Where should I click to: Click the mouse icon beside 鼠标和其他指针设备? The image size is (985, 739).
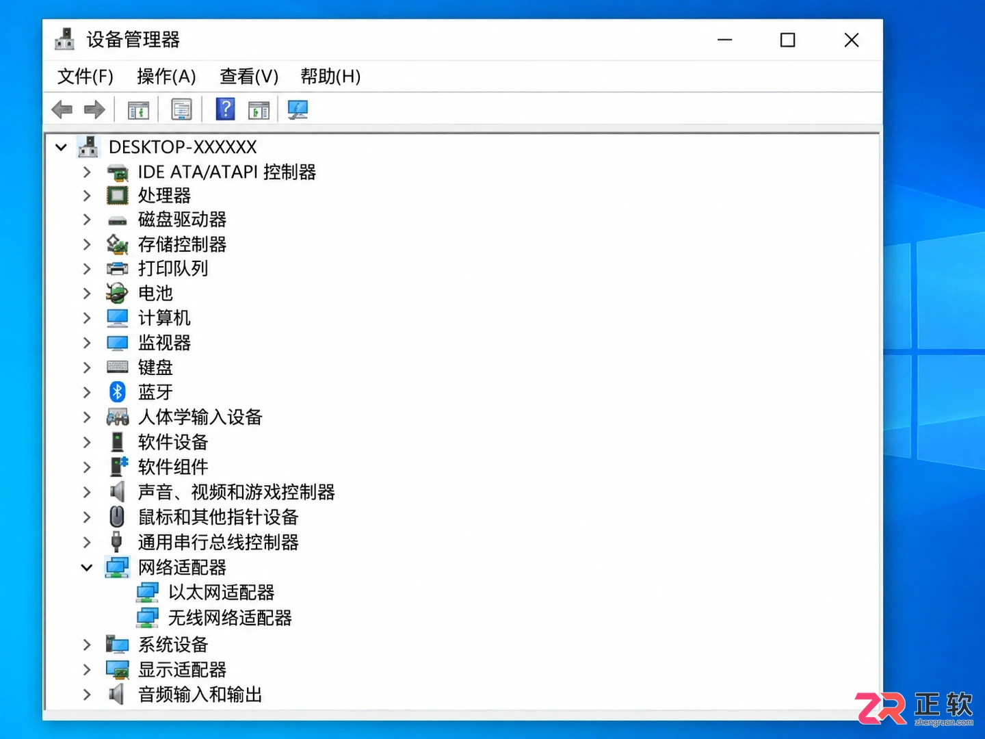(118, 517)
